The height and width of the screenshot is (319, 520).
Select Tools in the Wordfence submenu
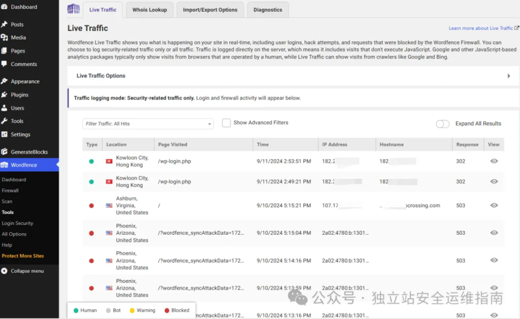(x=8, y=212)
